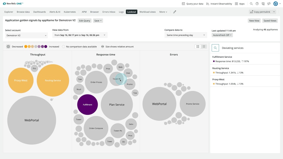
Task: Switch to grid bubble view
Action: 198,47
